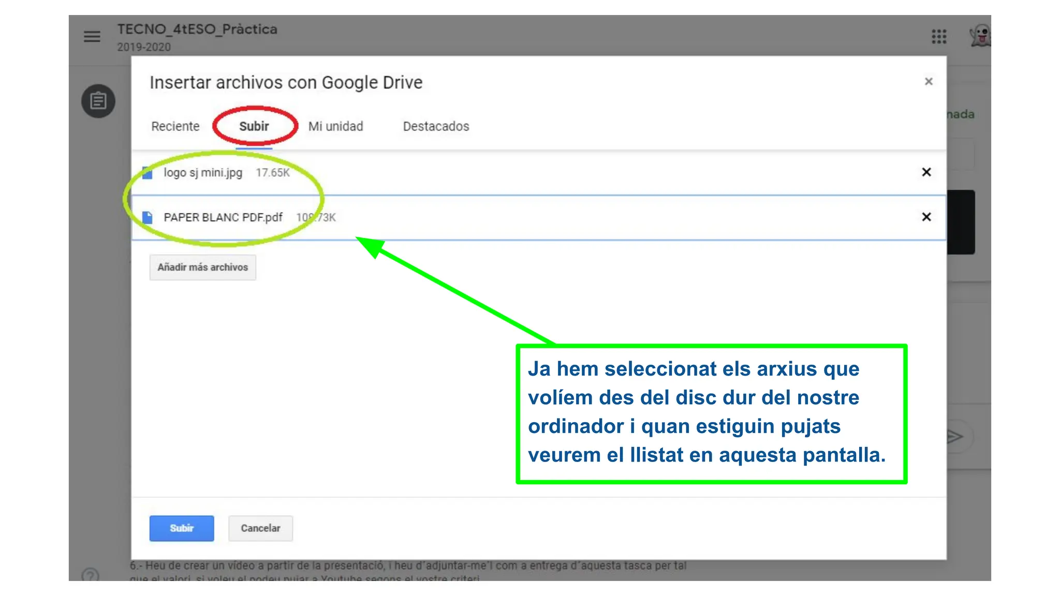This screenshot has width=1060, height=596.
Task: Click the send comment arrow icon
Action: coord(955,437)
